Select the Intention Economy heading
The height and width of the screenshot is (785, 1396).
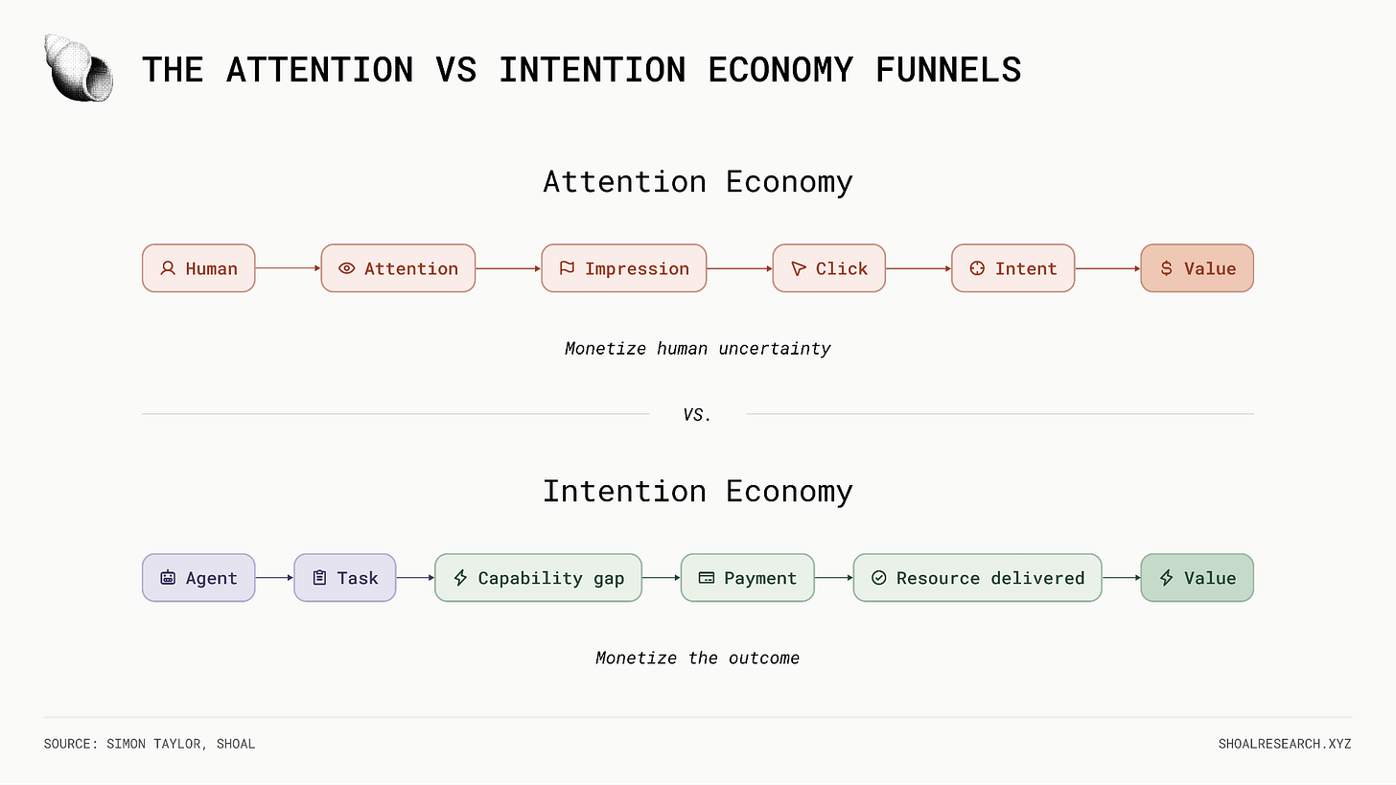(698, 491)
